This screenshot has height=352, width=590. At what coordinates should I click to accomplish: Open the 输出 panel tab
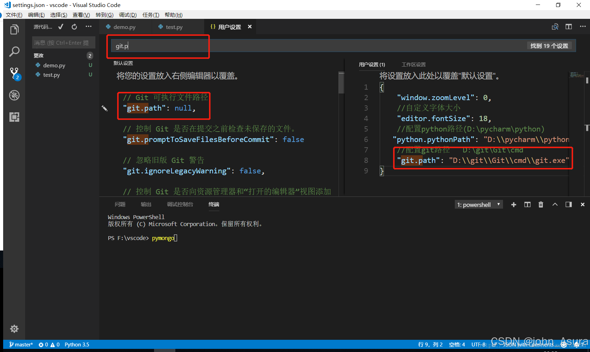coord(146,204)
